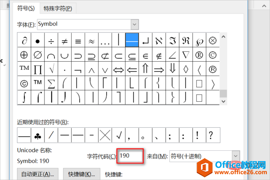Select the circled times ⊗ symbol
The width and height of the screenshot is (270, 180).
[x=213, y=40]
